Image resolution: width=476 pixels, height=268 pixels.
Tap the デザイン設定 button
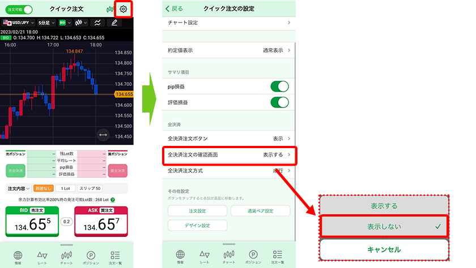point(197,225)
